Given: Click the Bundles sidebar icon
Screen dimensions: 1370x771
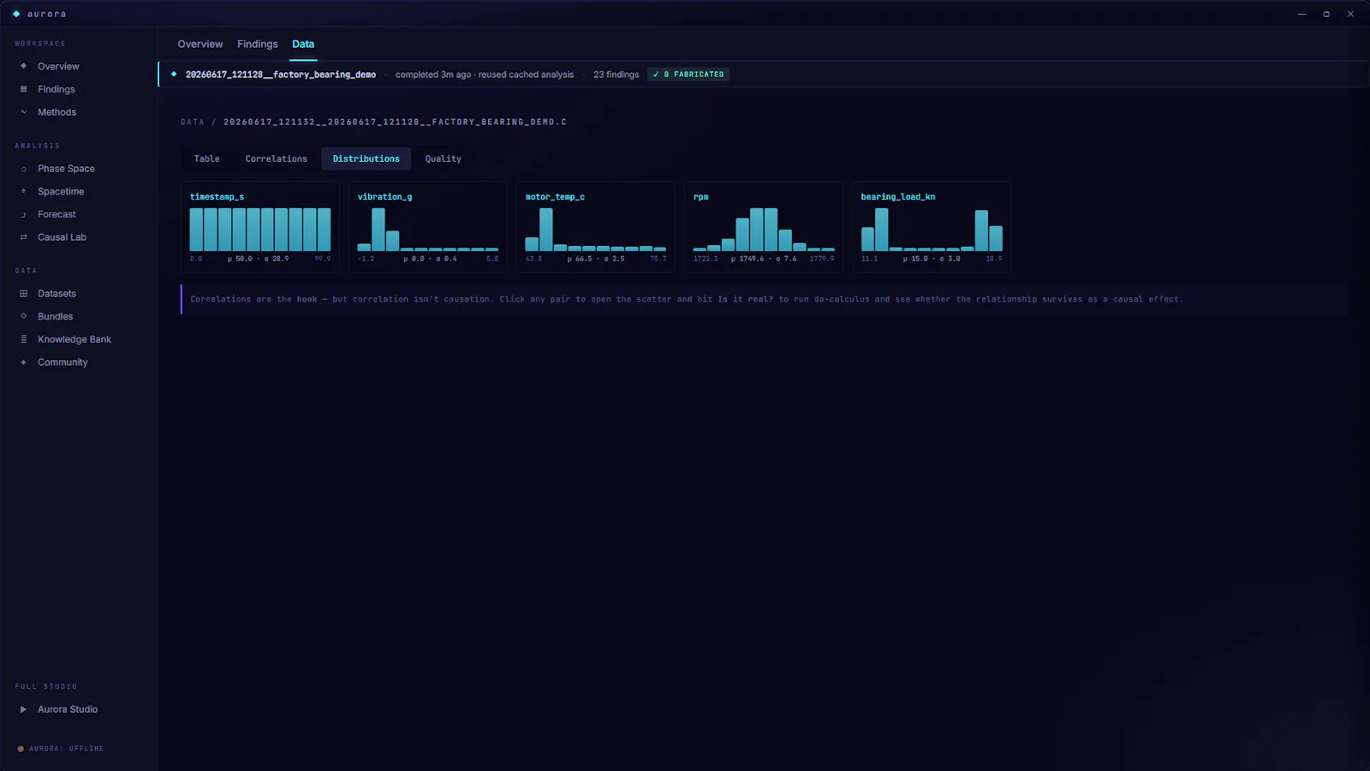Looking at the screenshot, I should [23, 316].
